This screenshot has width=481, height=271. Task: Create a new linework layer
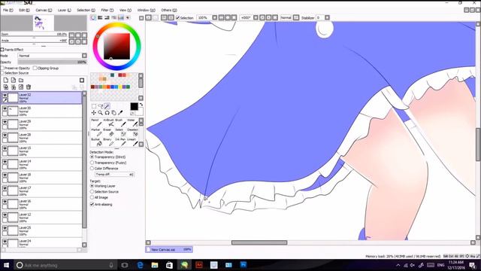14,81
